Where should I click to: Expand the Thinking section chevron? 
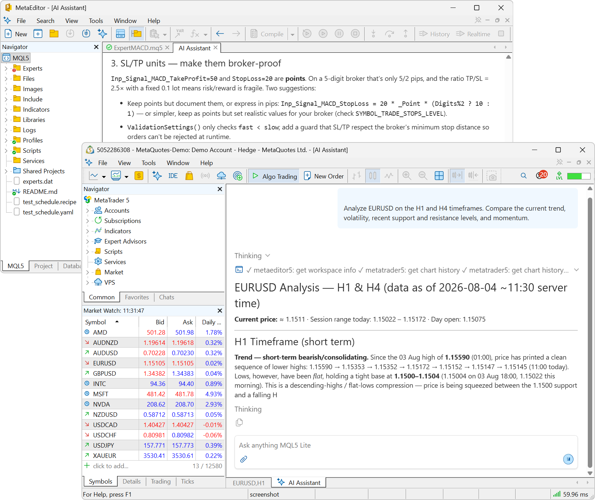268,255
